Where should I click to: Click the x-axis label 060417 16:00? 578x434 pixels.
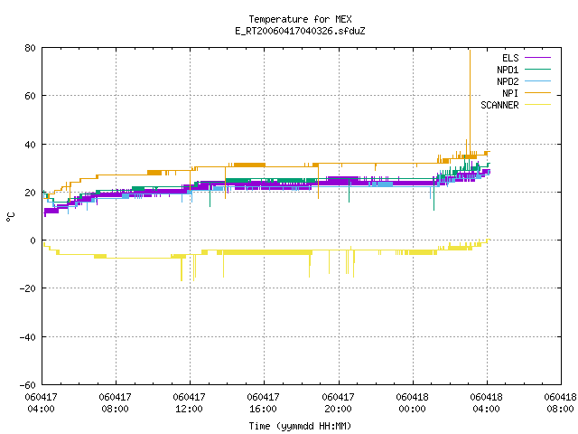point(263,403)
